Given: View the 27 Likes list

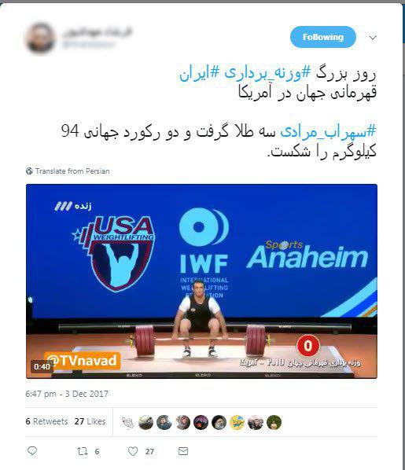Looking at the screenshot, I should click(90, 421).
